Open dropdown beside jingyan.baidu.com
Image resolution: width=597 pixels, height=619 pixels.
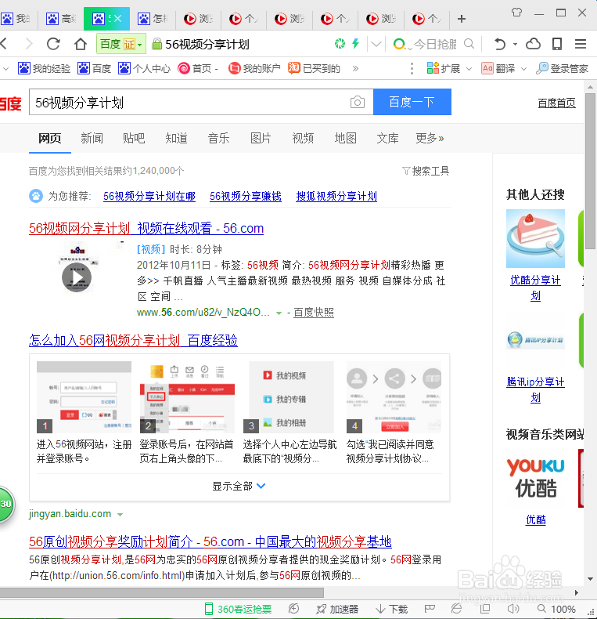tap(120, 514)
